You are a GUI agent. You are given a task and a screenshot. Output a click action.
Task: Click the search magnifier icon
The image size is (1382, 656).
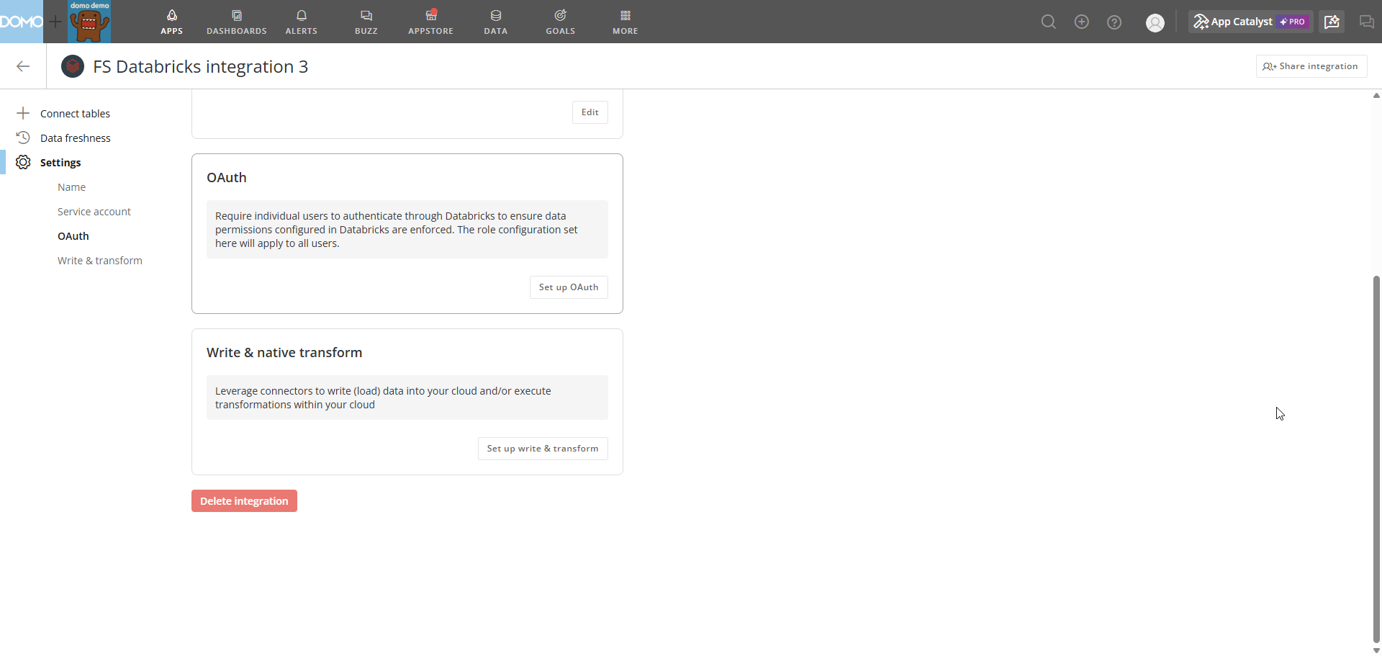pyautogui.click(x=1049, y=22)
